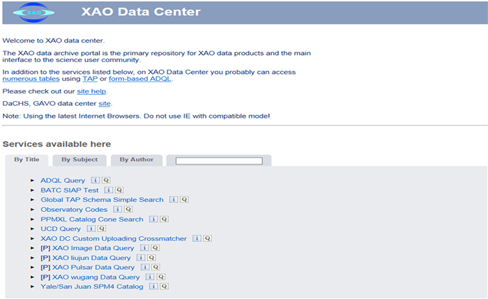Screen dimensions: 488x299
Task: Expand the ADQL Query entry arrow
Action: [32, 181]
